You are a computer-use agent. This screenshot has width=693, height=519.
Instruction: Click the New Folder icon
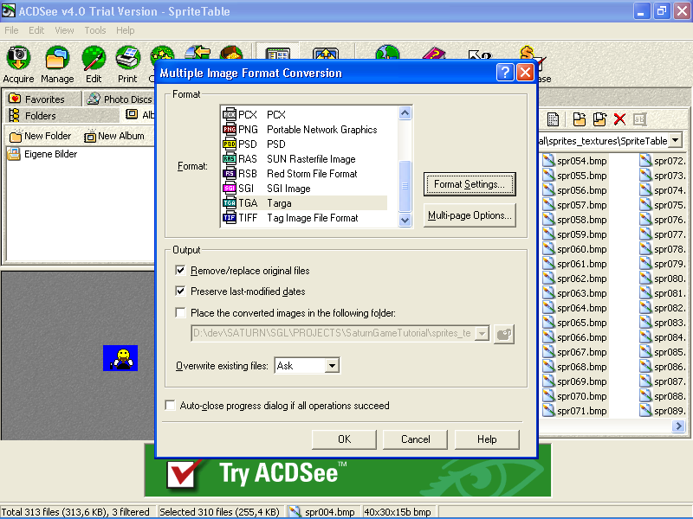tap(40, 137)
